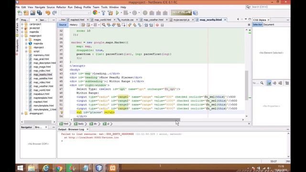Image resolution: width=306 pixels, height=172 pixels.
Task: Toggle Rectangular Selection icon
Action: [124, 25]
